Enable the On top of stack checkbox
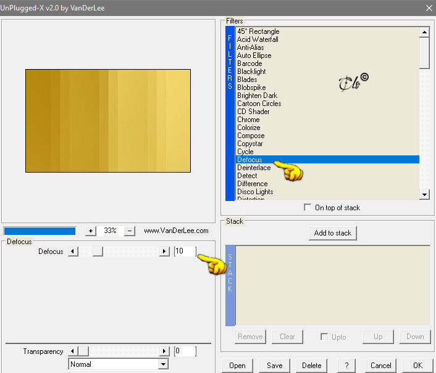The width and height of the screenshot is (436, 373). [308, 207]
